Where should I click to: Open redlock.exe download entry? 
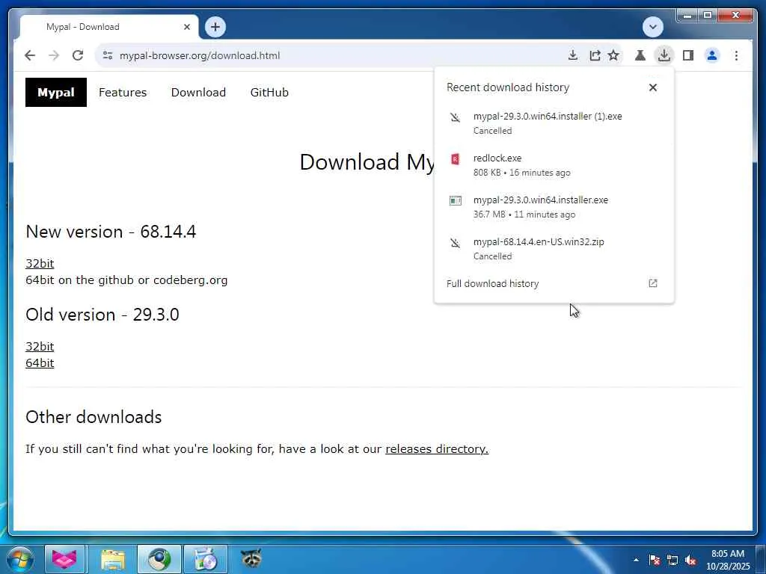click(554, 165)
